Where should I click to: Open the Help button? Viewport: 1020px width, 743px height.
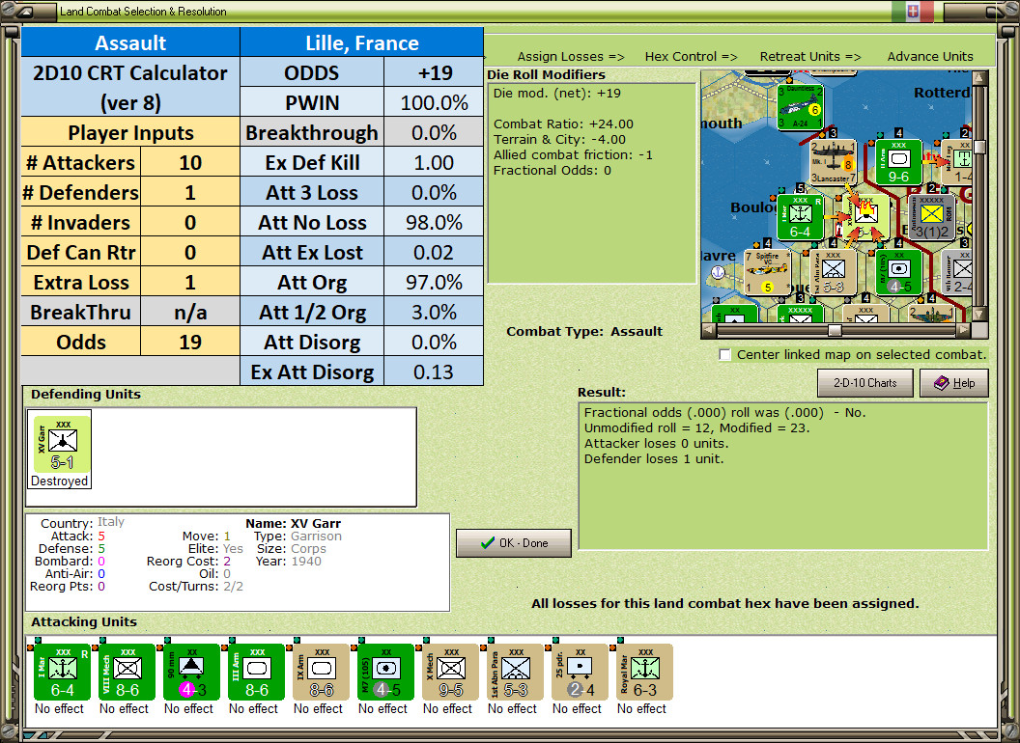point(954,383)
